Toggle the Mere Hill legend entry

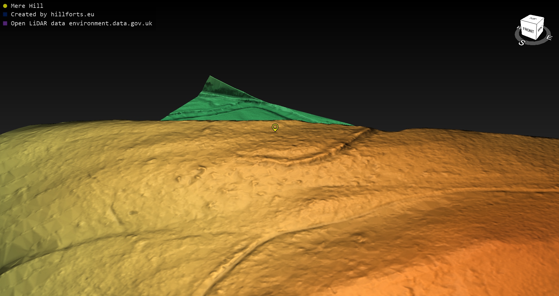click(27, 6)
